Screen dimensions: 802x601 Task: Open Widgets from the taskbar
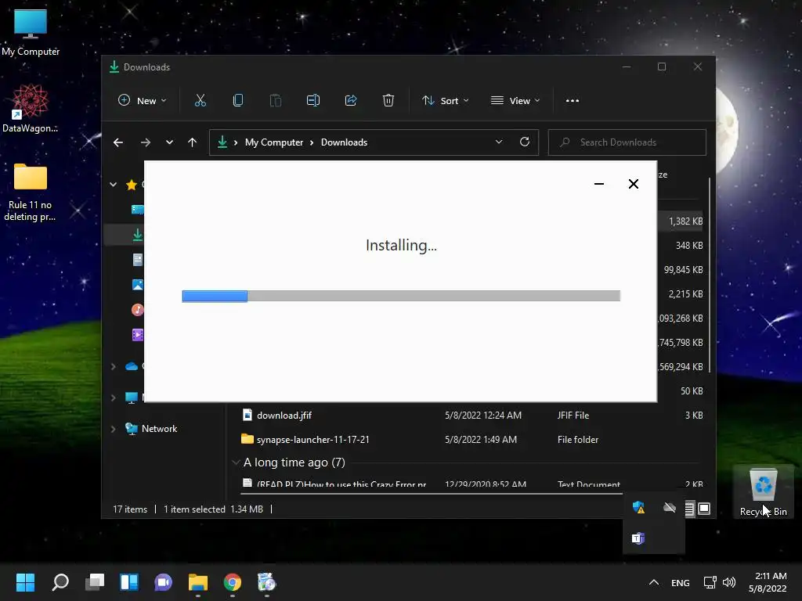[x=129, y=582]
